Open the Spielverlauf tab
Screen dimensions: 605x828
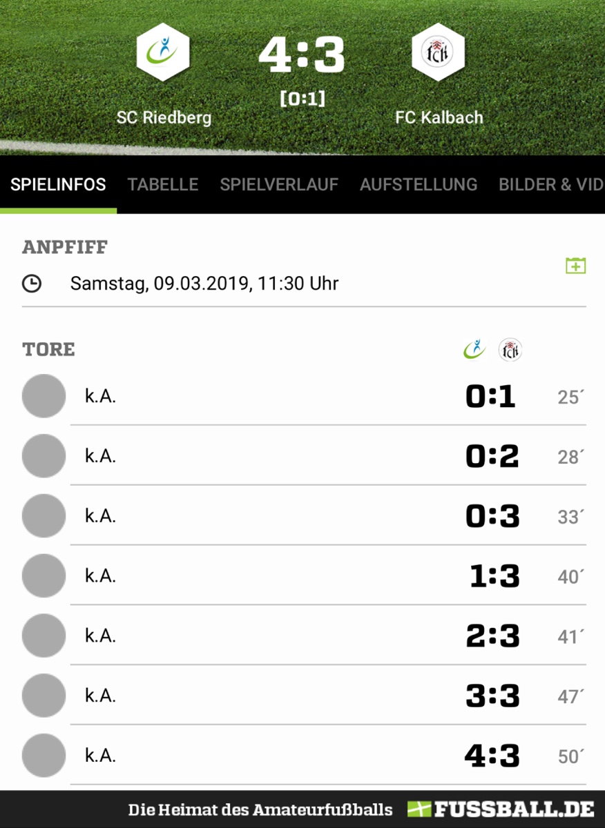(279, 185)
